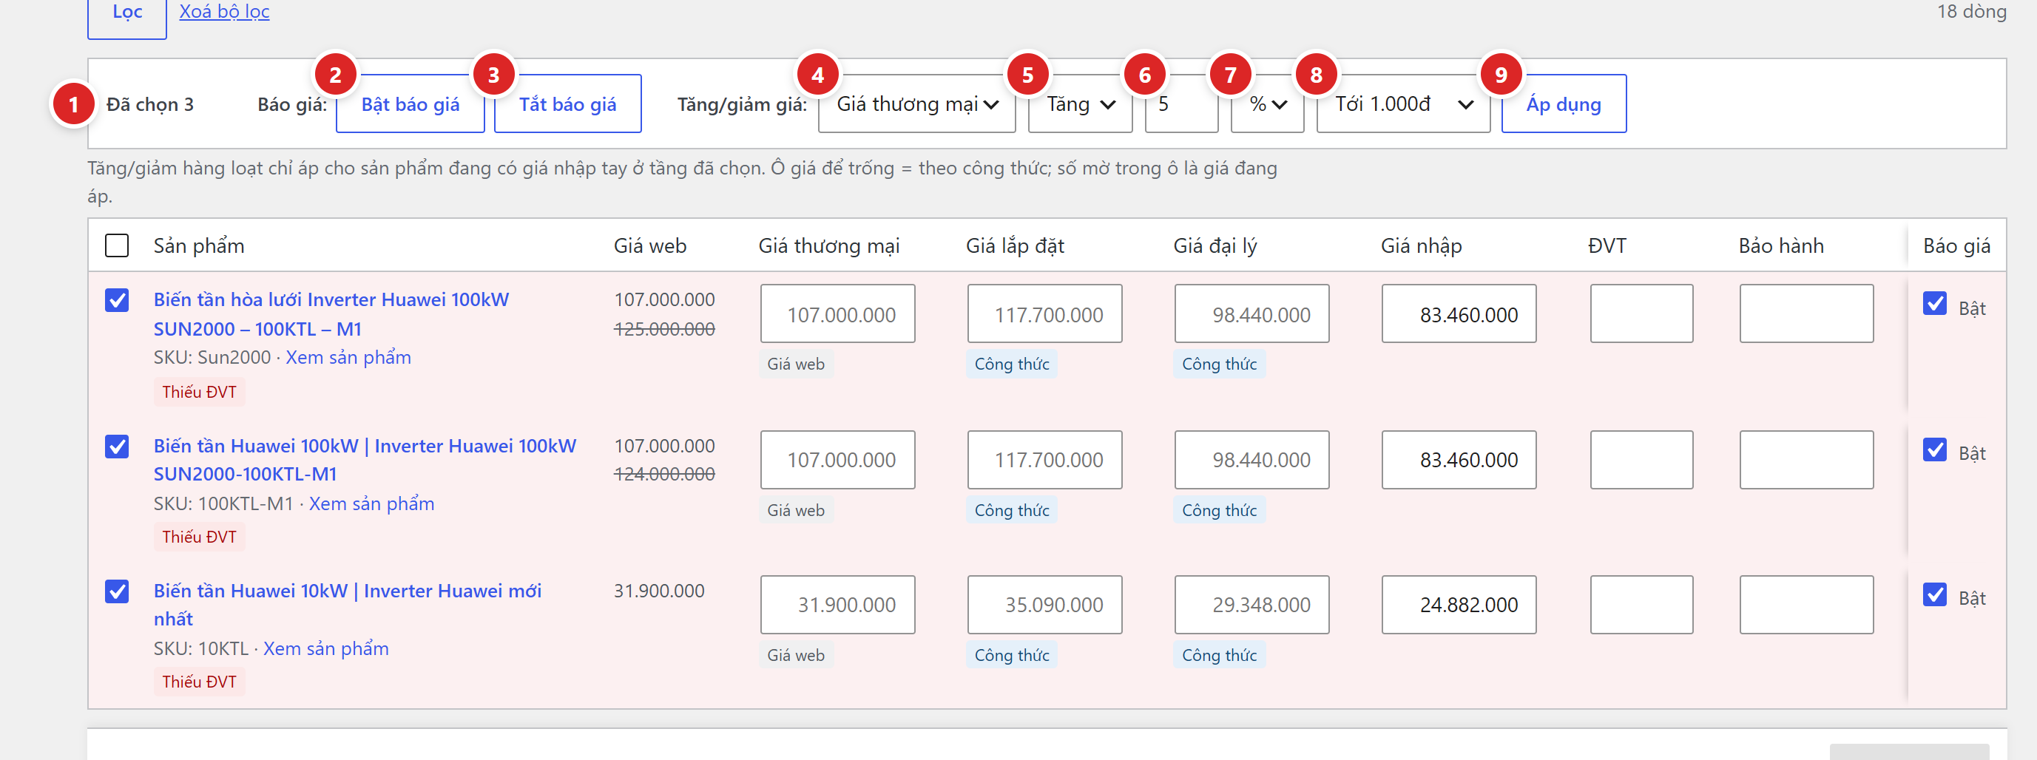The image size is (2037, 760).
Task: Click ĐVT input in Sun2000 row
Action: [x=1643, y=314]
